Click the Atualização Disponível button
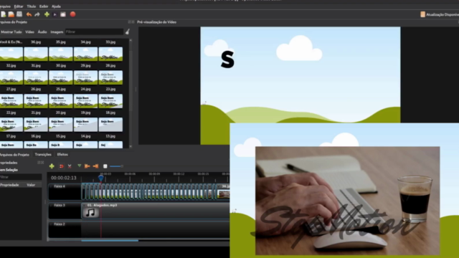459x258 pixels. pyautogui.click(x=440, y=14)
